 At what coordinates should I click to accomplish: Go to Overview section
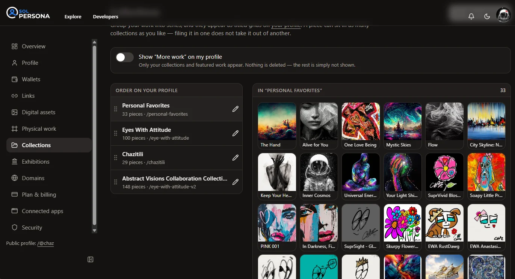[49, 46]
